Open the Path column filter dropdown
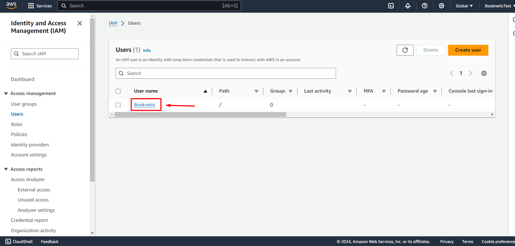Screen dimensions: 515x246 [257, 91]
